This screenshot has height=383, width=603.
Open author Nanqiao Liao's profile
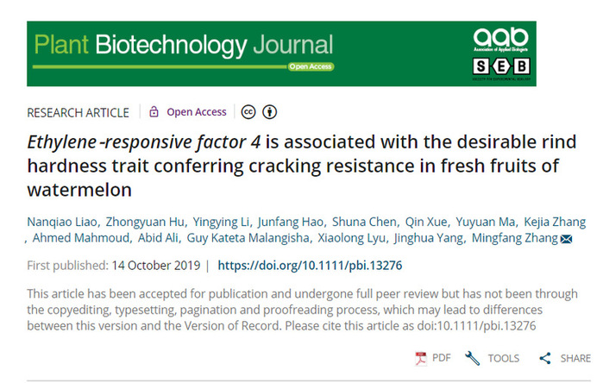click(x=62, y=222)
